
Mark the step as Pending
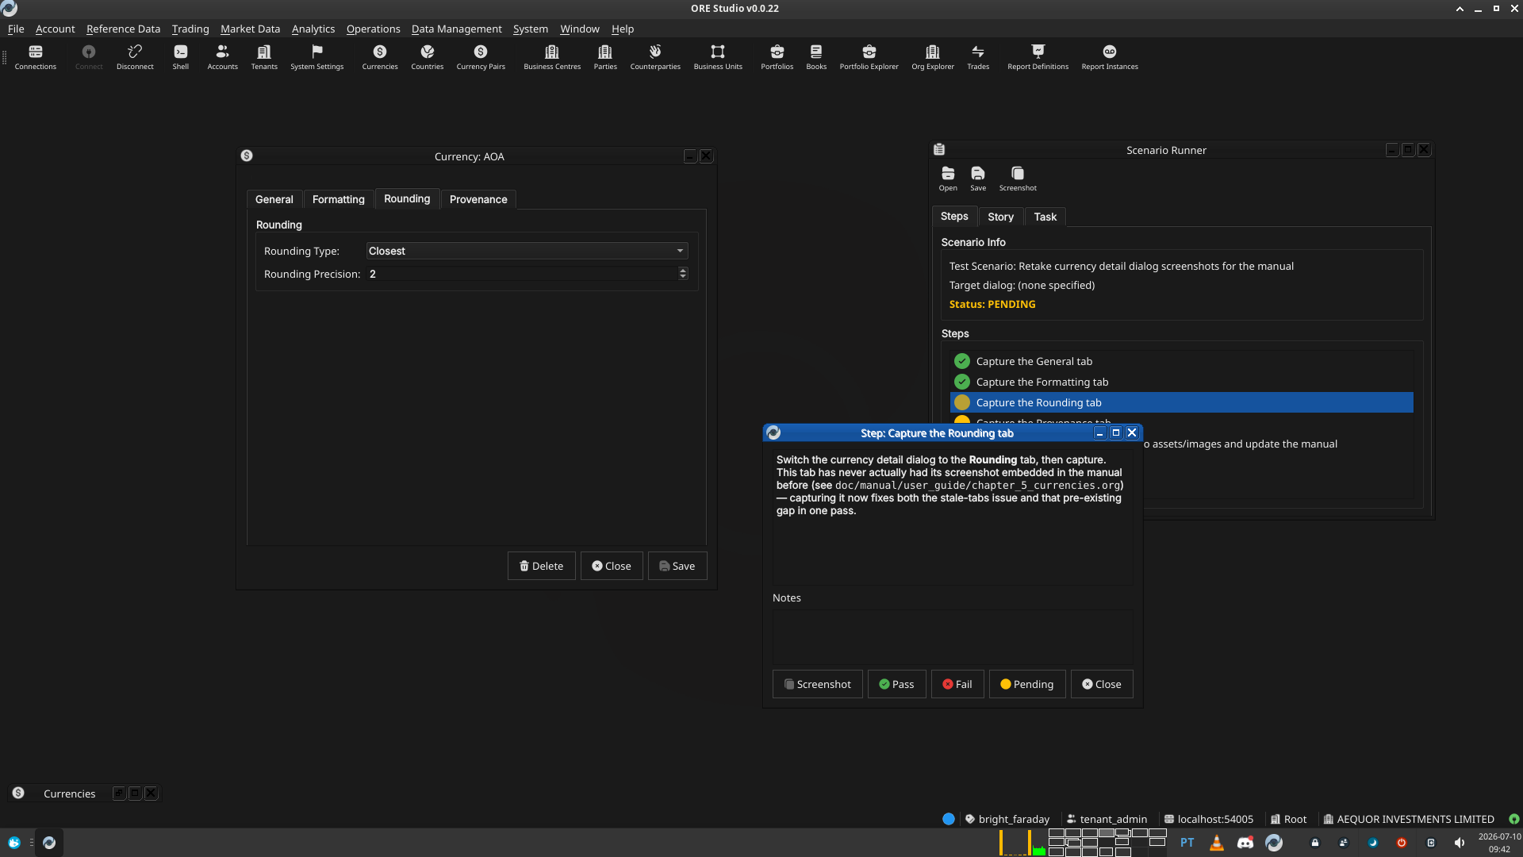(x=1027, y=684)
